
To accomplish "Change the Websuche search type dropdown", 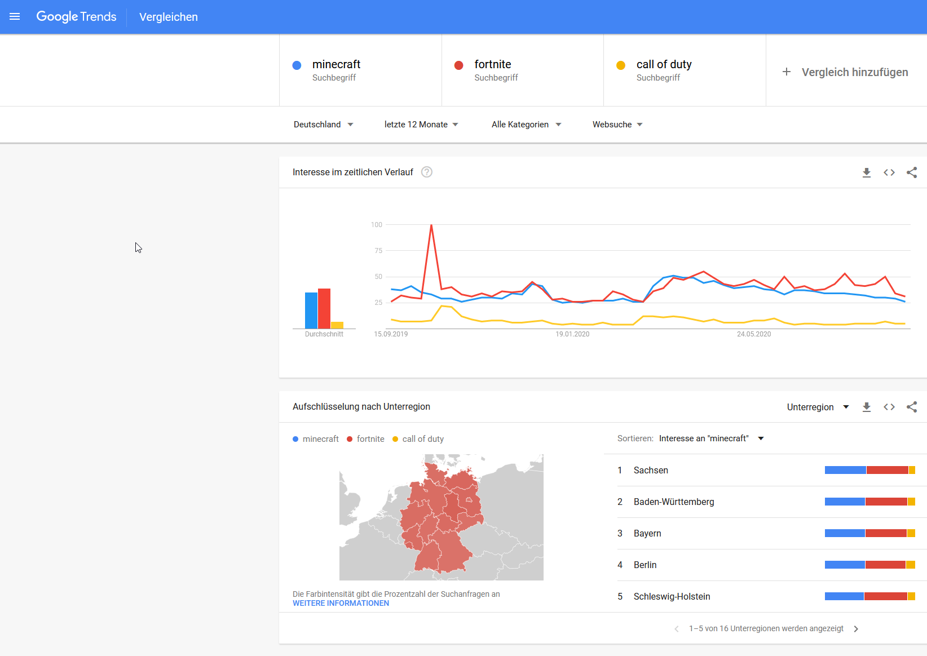I will (x=617, y=125).
